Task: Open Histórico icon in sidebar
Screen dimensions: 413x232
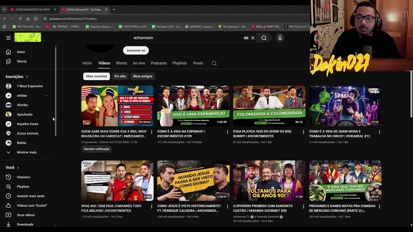Action: (x=8, y=177)
